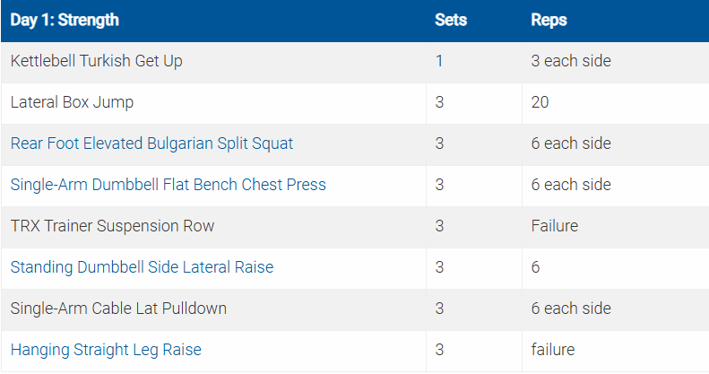
Task: Click the sets value in Lateral Box Jump row
Action: [x=439, y=102]
